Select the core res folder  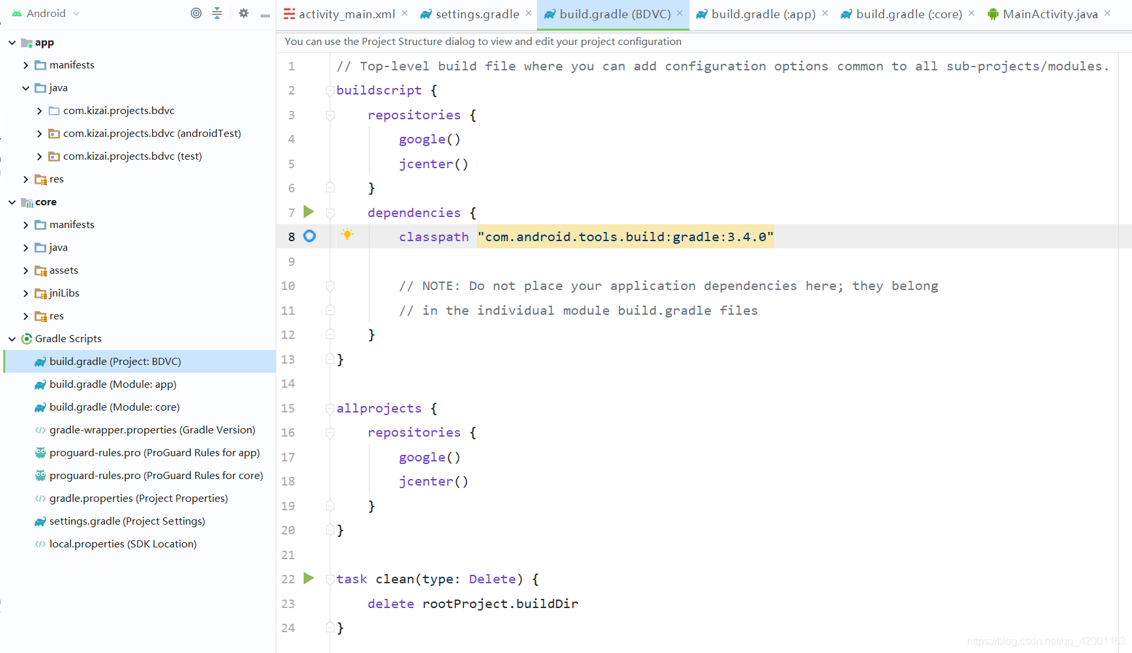57,316
